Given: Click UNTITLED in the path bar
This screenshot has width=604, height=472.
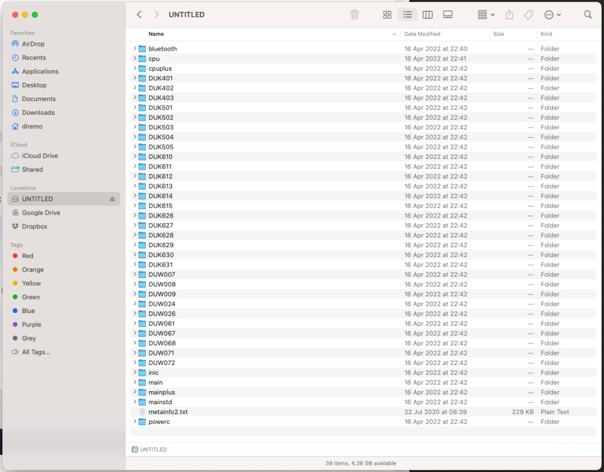Looking at the screenshot, I should 149,449.
